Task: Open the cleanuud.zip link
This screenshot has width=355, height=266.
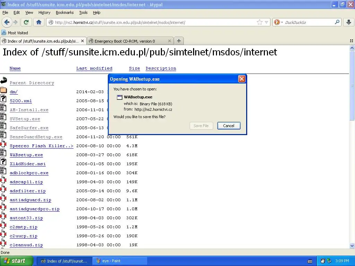Action: click(x=26, y=245)
